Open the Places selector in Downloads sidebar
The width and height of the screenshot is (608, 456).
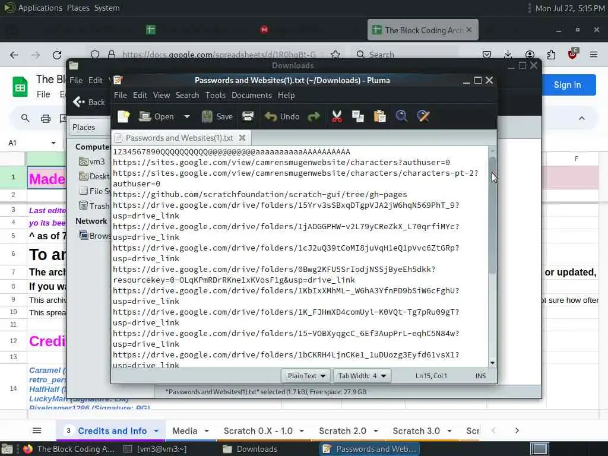tap(90, 127)
